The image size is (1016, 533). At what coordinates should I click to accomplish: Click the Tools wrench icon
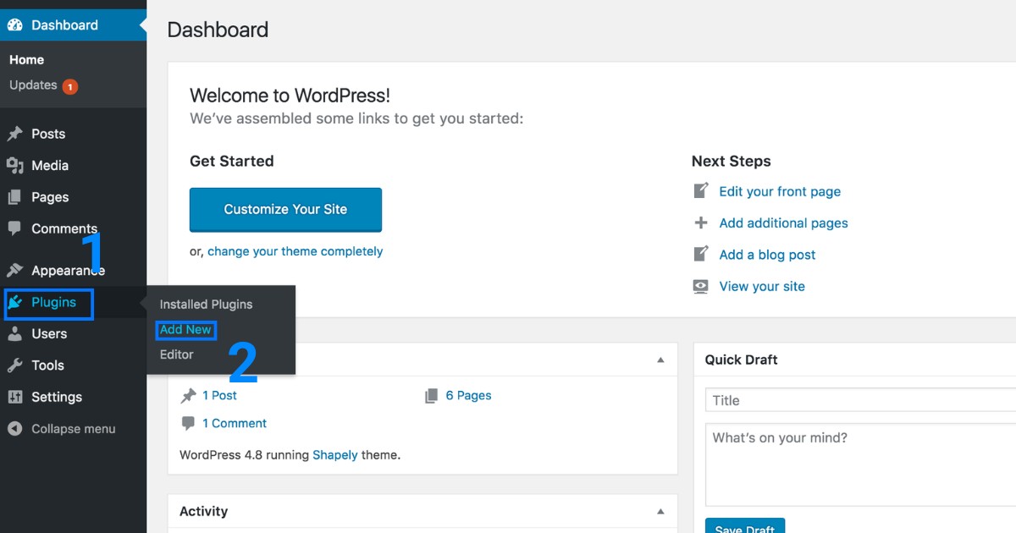[x=14, y=365]
